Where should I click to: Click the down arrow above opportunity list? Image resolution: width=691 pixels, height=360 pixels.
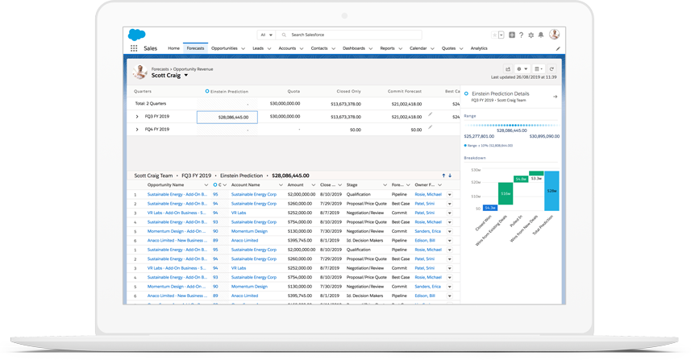pos(450,176)
